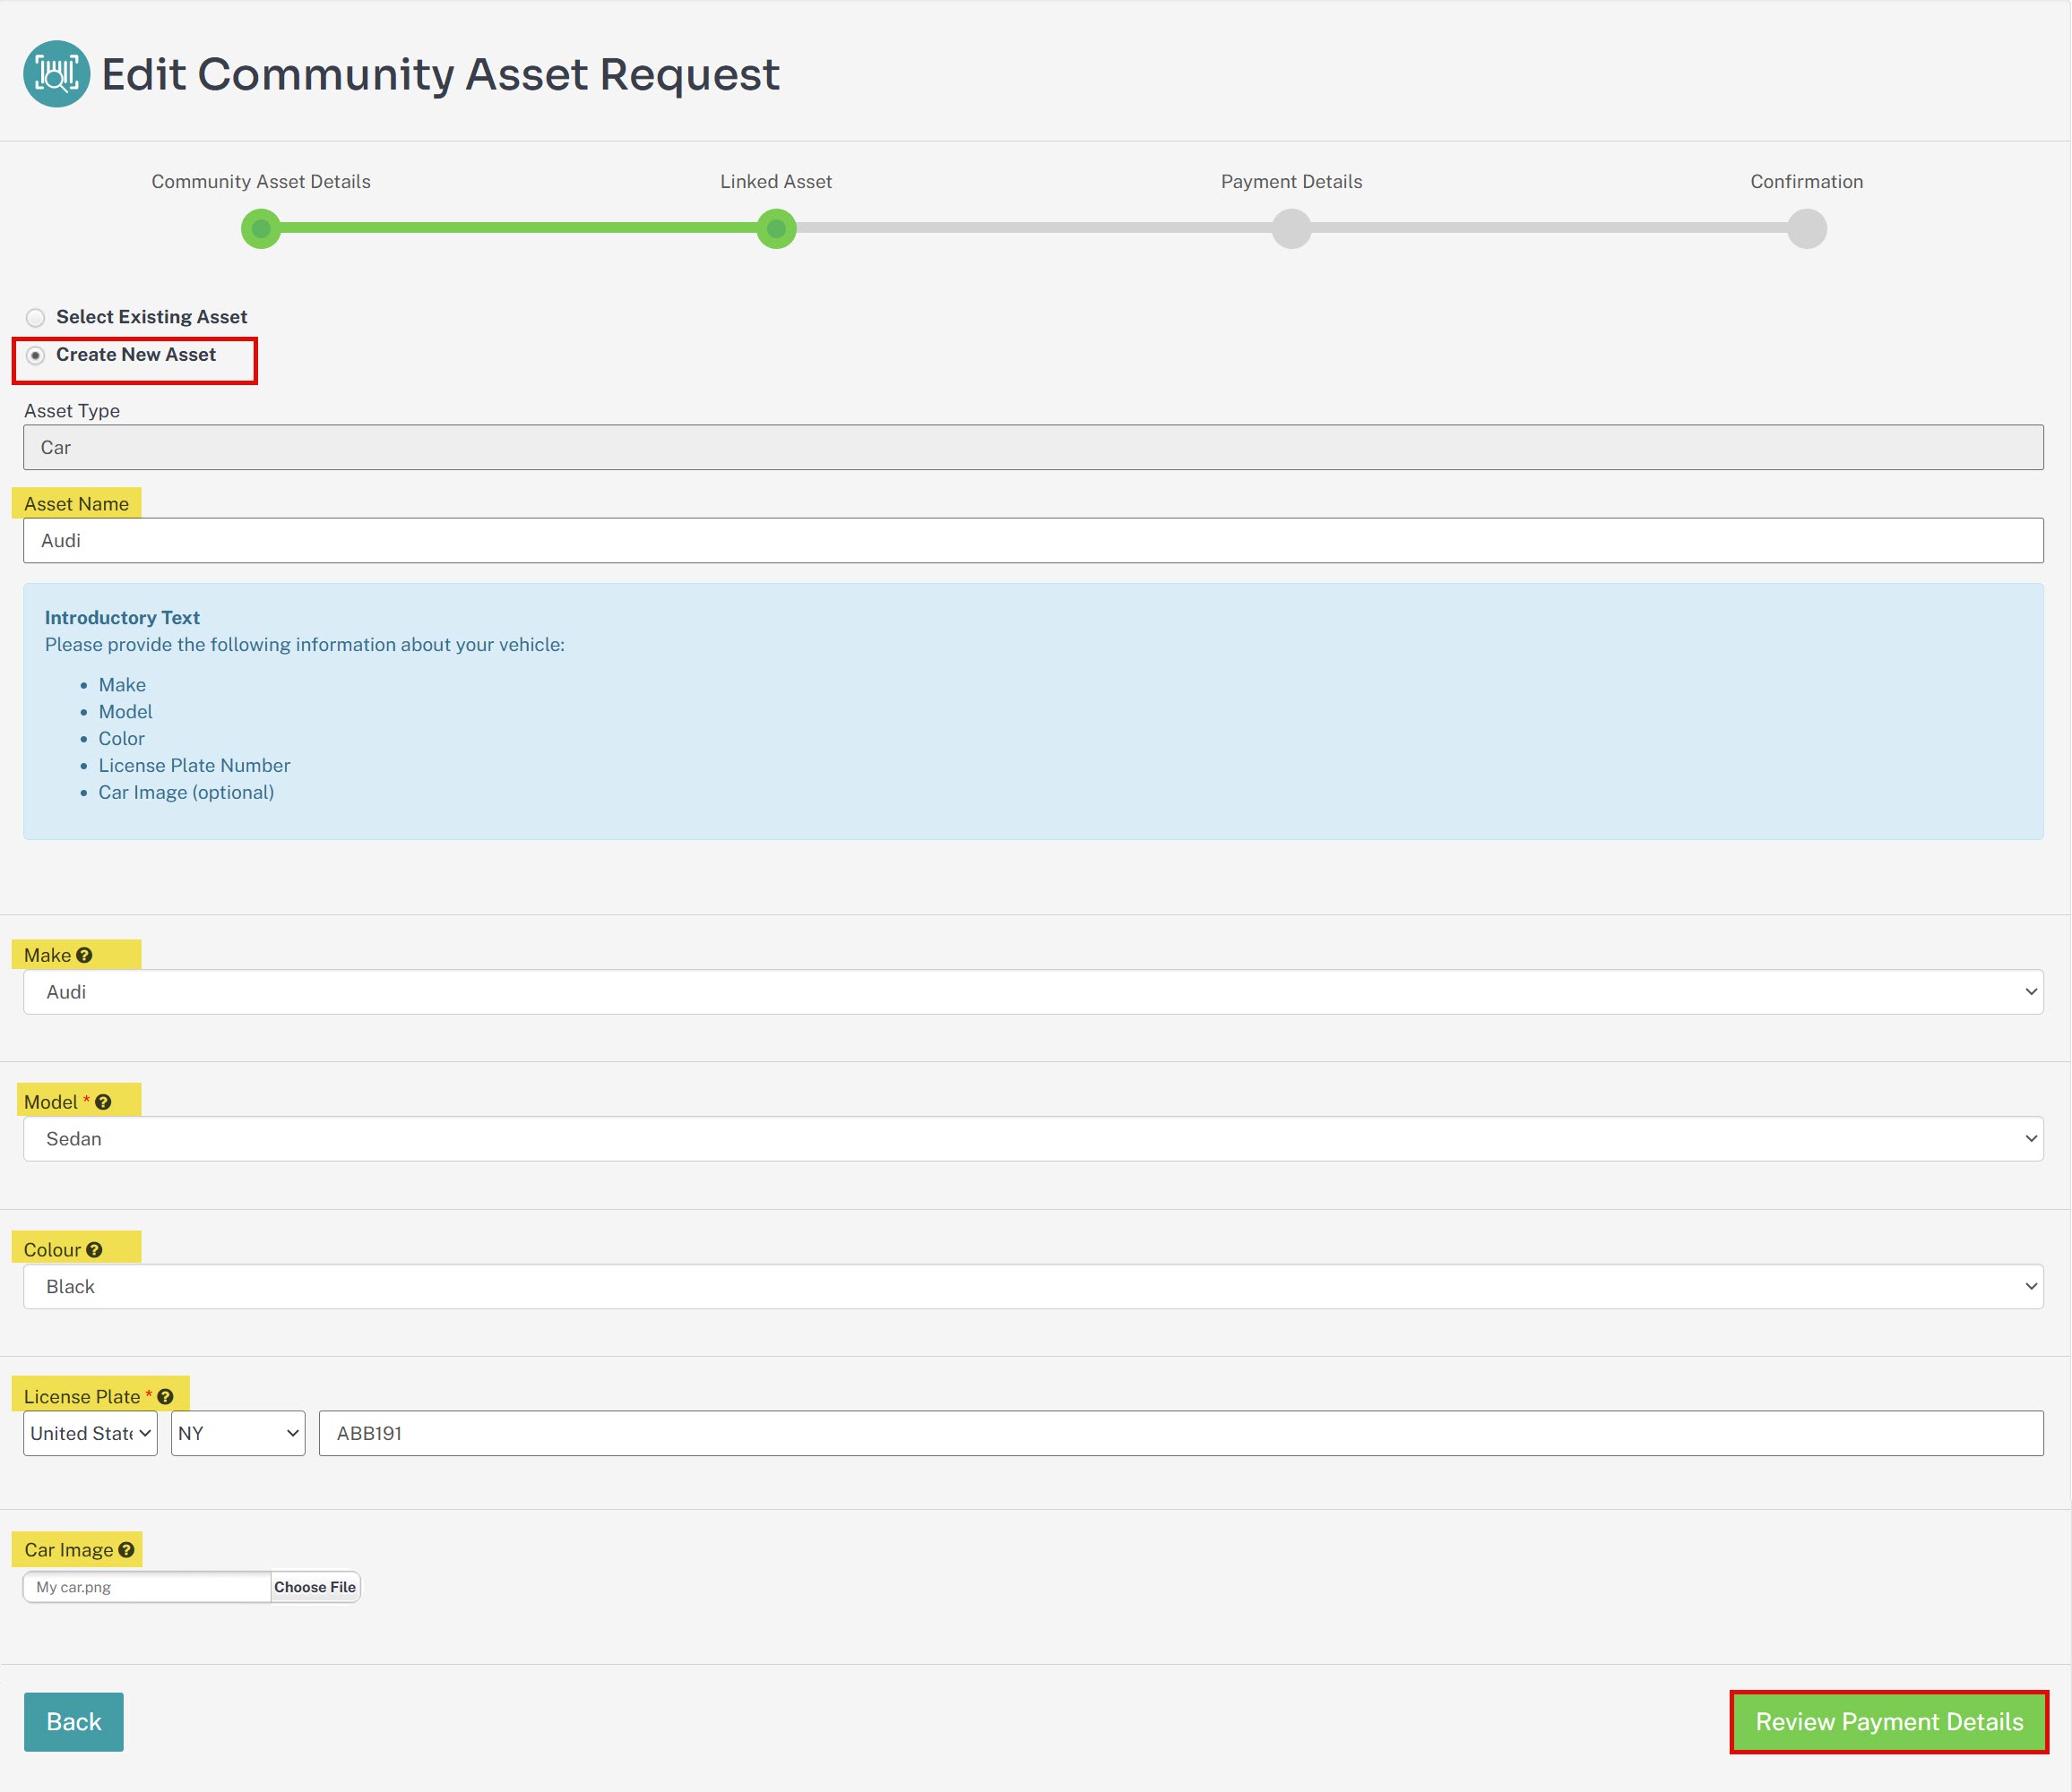
Task: Click the disabled Asset Type field Car
Action: pyautogui.click(x=1032, y=447)
